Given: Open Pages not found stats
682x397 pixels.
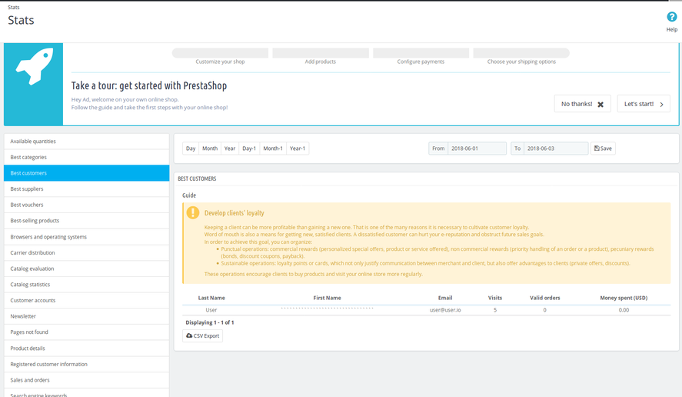Looking at the screenshot, I should 87,332.
